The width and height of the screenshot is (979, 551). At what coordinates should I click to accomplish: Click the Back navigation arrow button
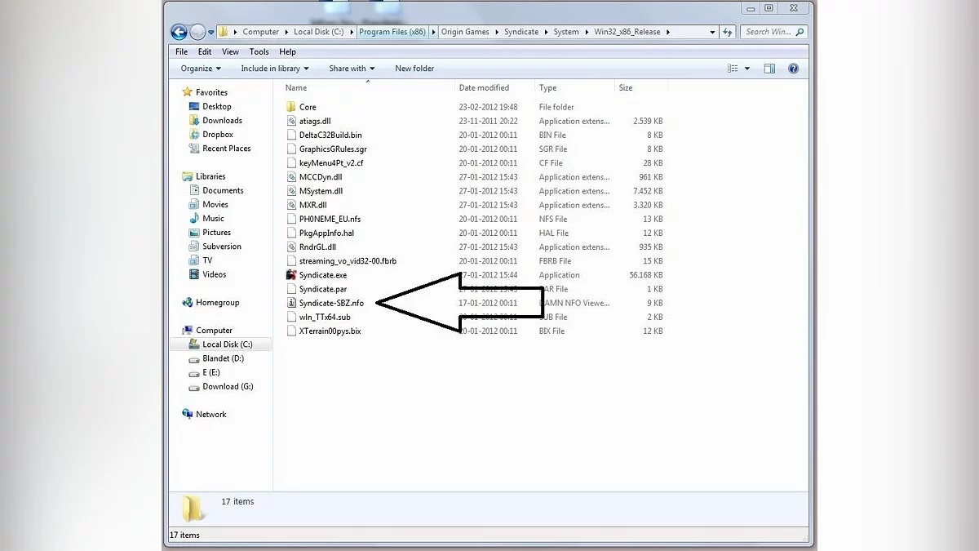(x=179, y=32)
